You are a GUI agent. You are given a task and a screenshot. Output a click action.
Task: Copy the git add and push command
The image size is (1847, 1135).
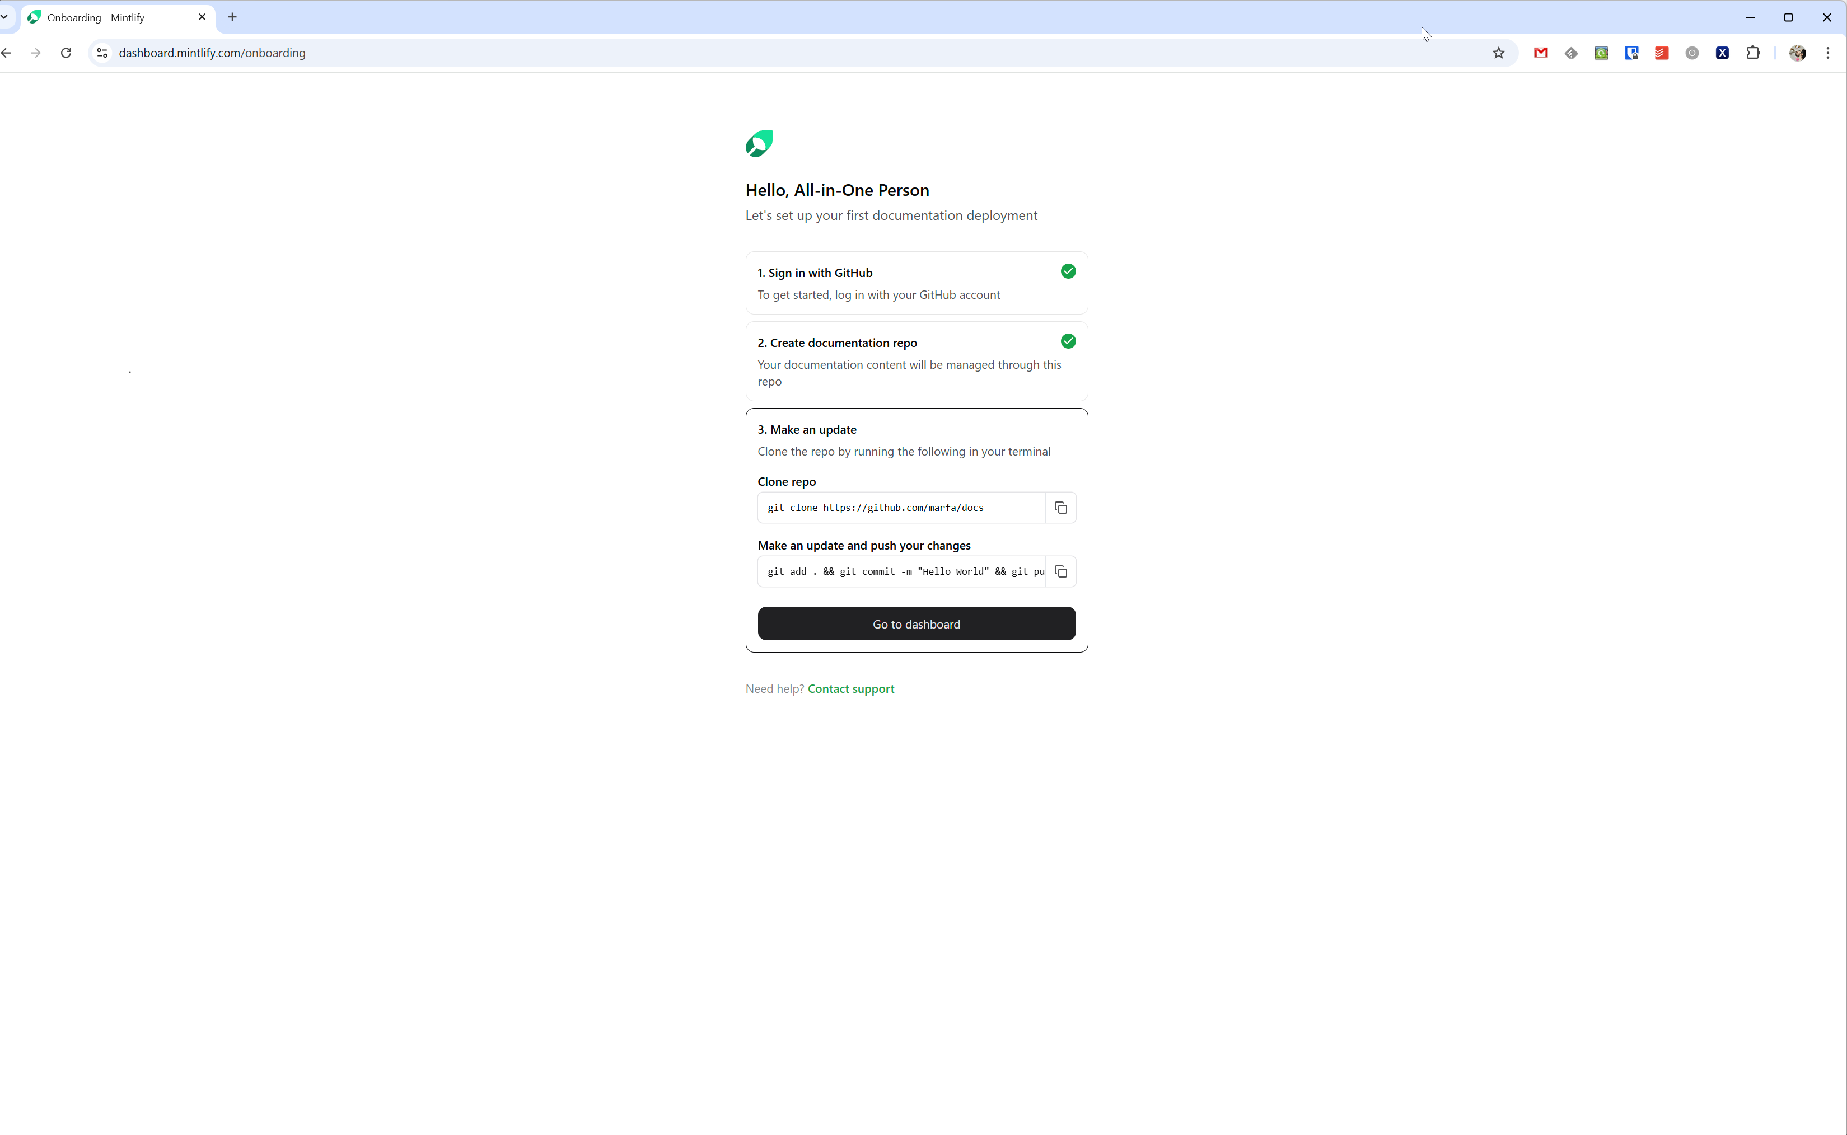[x=1060, y=572]
